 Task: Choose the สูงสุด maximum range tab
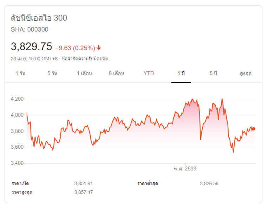tap(246, 74)
